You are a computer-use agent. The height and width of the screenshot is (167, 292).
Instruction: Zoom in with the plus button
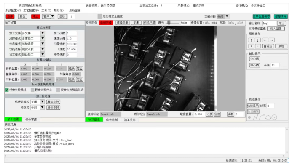click(251, 46)
